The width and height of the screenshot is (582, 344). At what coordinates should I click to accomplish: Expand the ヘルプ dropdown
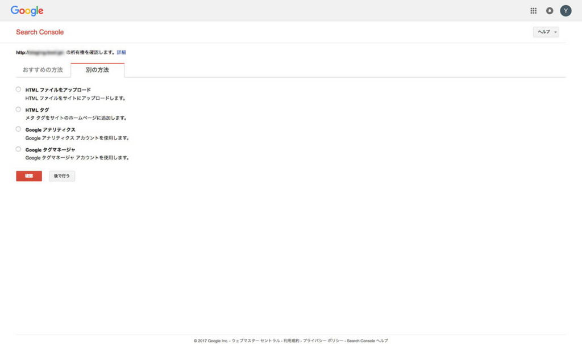[546, 32]
